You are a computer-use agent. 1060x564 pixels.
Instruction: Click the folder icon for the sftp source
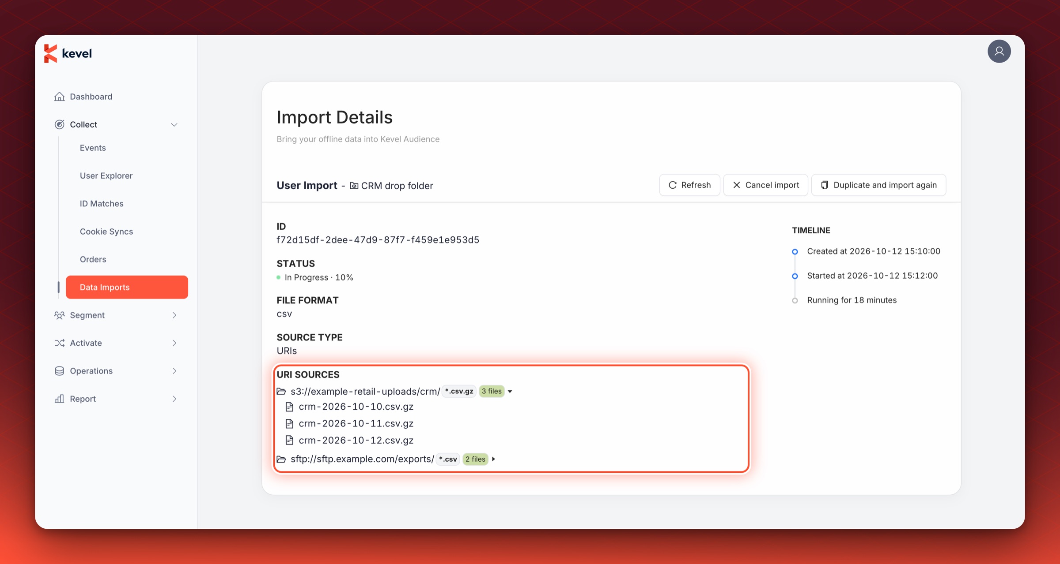click(x=281, y=459)
